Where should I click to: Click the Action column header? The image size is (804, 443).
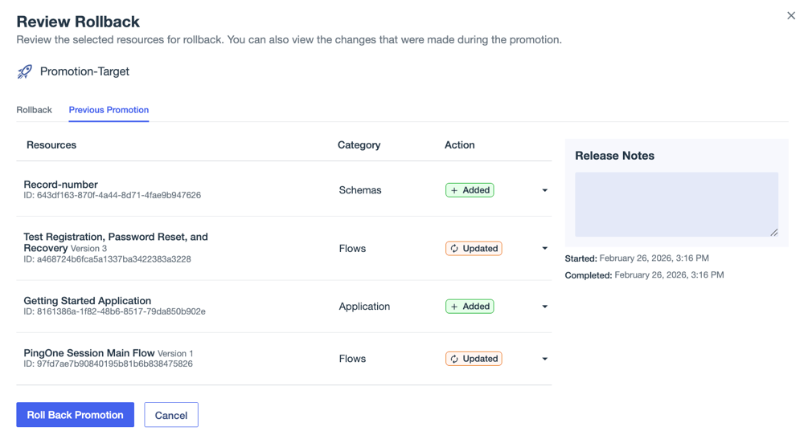click(459, 145)
